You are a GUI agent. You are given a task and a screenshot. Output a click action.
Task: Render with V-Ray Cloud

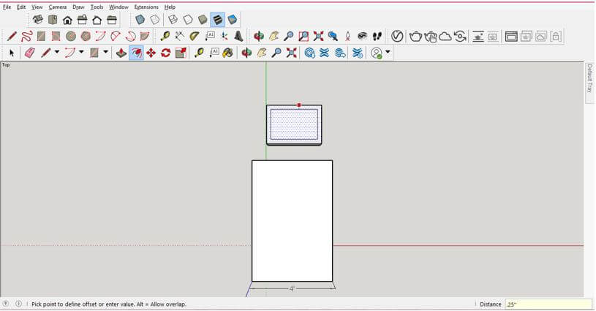pyautogui.click(x=445, y=37)
